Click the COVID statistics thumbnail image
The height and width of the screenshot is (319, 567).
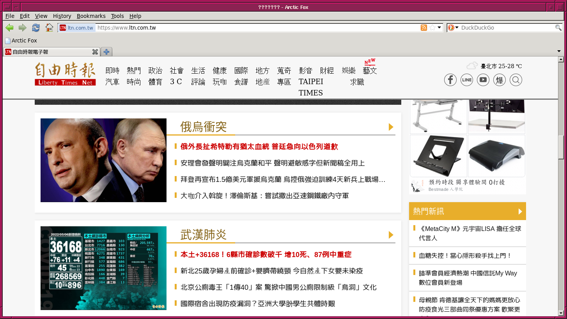click(103, 268)
